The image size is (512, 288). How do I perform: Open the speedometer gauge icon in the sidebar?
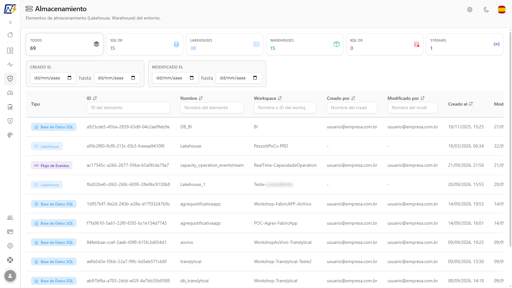10,93
